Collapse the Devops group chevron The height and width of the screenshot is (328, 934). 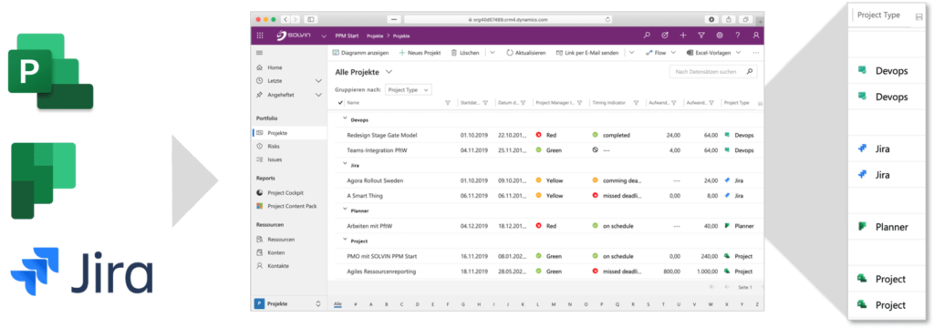click(x=344, y=118)
